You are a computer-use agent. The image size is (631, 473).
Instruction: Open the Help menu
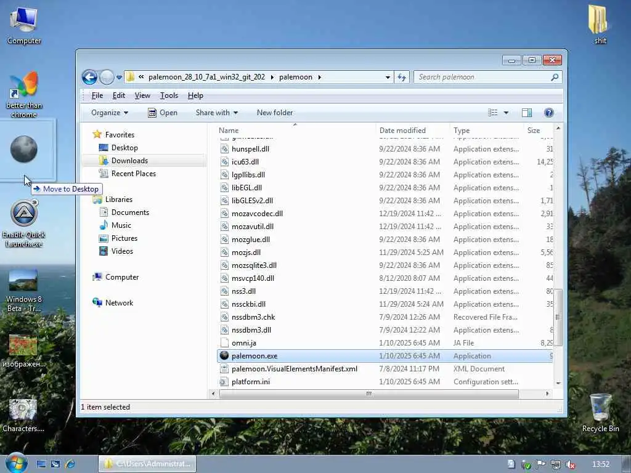[195, 95]
